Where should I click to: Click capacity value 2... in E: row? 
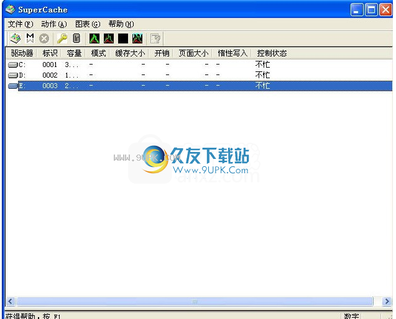[71, 86]
